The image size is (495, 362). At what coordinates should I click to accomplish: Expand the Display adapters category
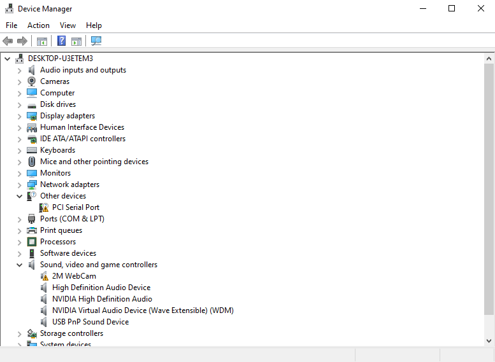point(19,116)
